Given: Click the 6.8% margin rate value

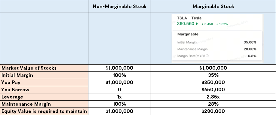Looking at the screenshot, I should (x=252, y=56).
